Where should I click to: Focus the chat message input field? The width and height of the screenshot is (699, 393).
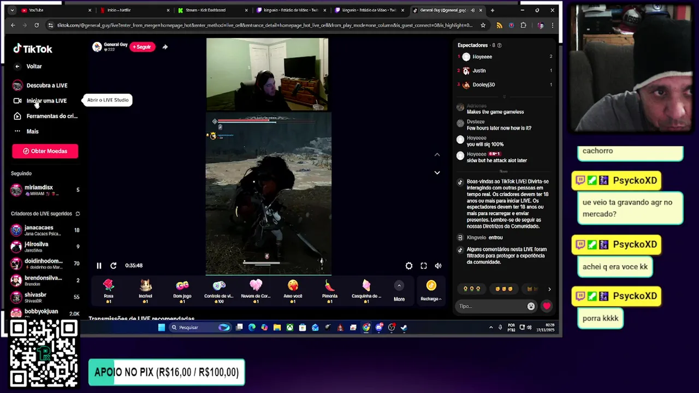coord(491,306)
